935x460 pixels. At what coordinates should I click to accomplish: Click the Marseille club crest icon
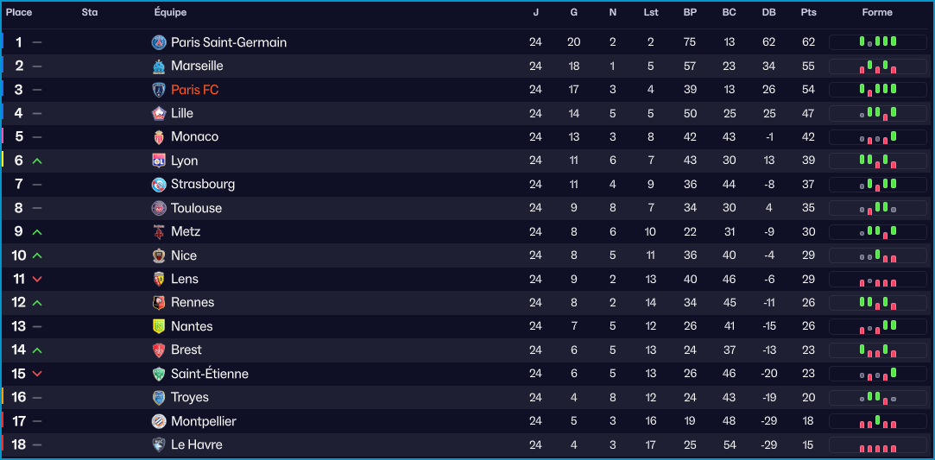tap(159, 66)
